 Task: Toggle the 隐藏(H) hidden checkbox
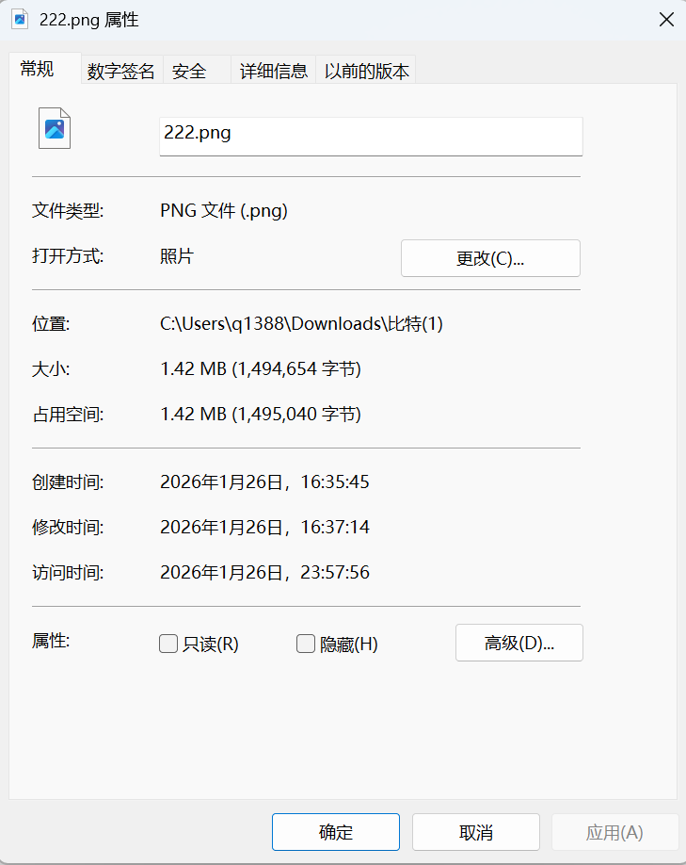[306, 644]
